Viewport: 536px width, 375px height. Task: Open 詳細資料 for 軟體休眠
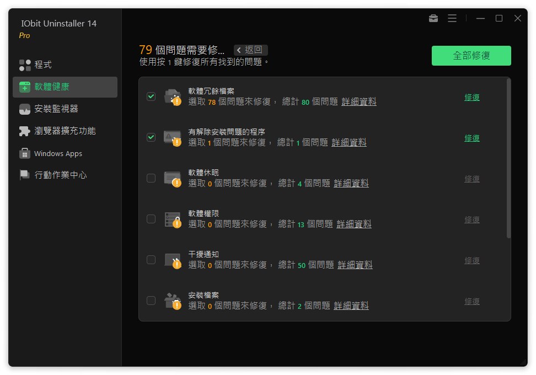tap(351, 184)
